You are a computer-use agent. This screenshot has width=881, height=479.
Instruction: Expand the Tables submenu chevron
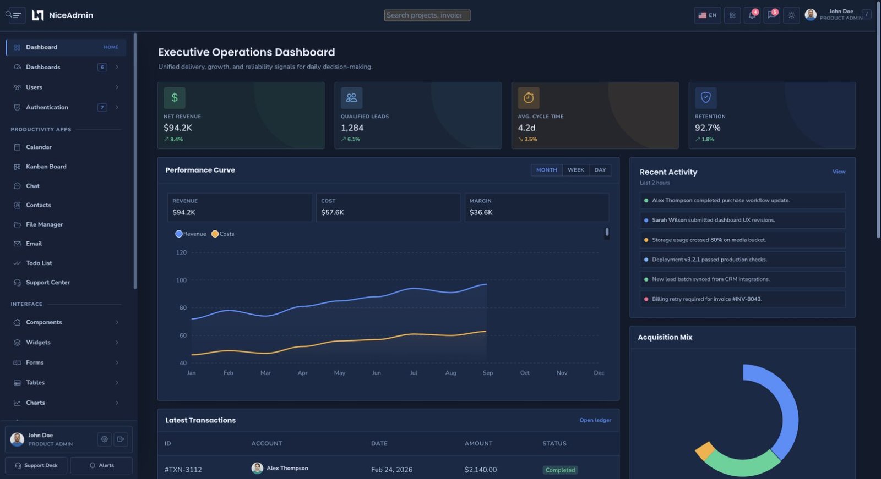(117, 383)
